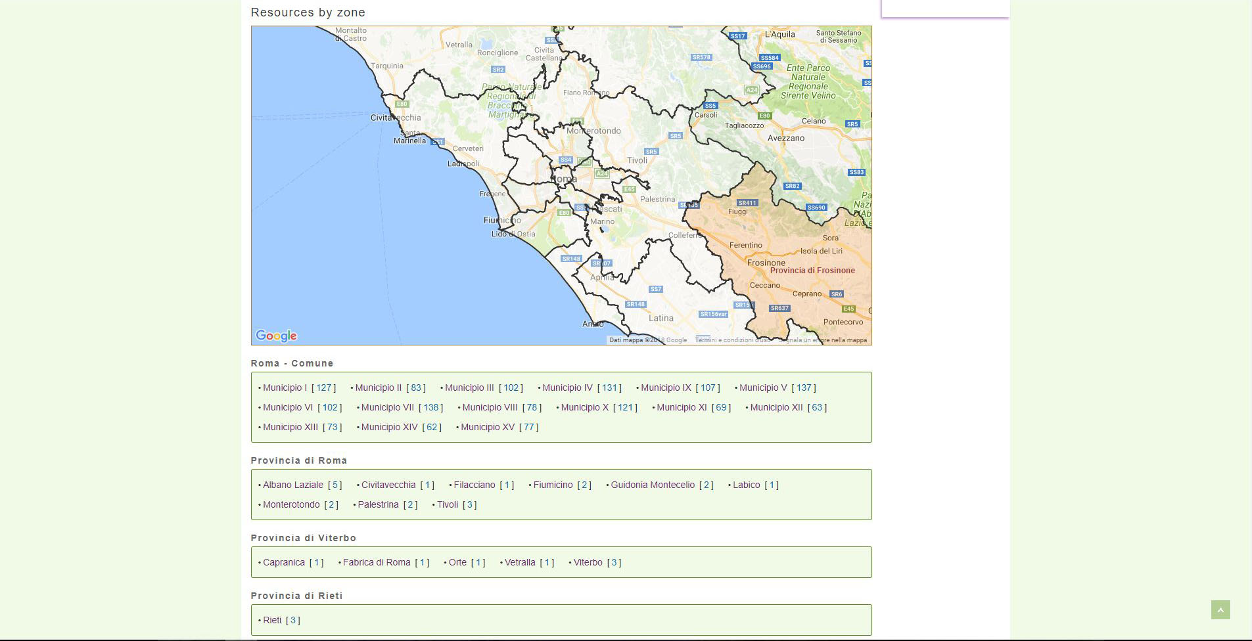Open Albano Laziale resources
The image size is (1252, 641).
pos(293,485)
